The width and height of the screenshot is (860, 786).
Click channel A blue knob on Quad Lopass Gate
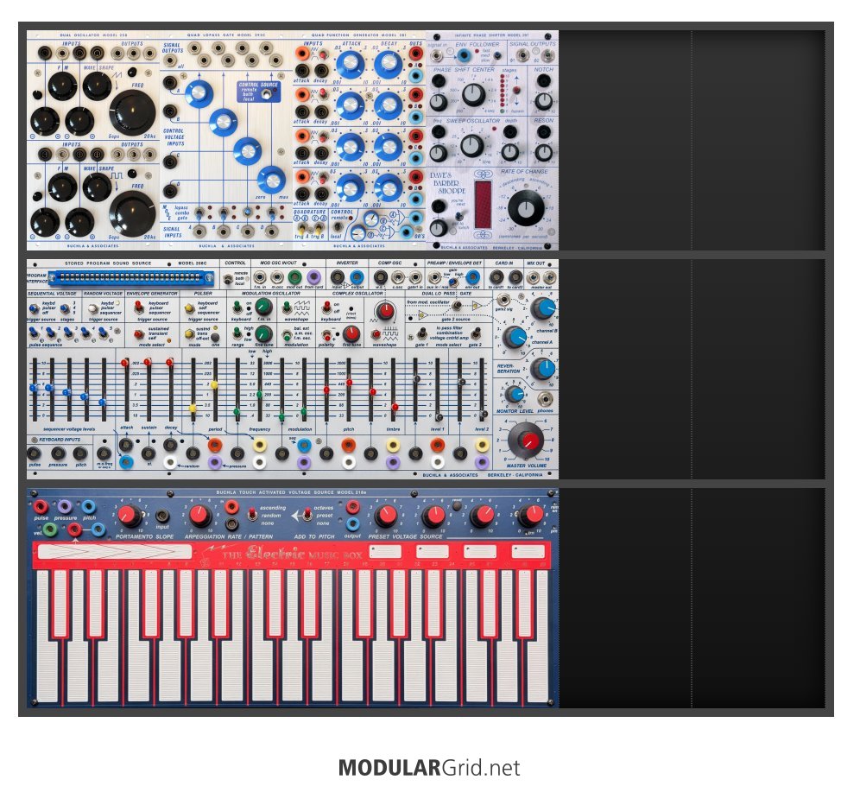coord(199,94)
